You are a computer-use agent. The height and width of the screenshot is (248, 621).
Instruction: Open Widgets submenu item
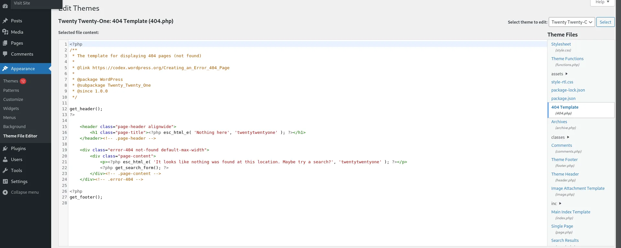[11, 109]
